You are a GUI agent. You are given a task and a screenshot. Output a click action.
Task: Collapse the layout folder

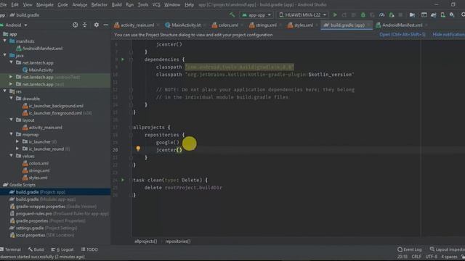[x=12, y=120]
